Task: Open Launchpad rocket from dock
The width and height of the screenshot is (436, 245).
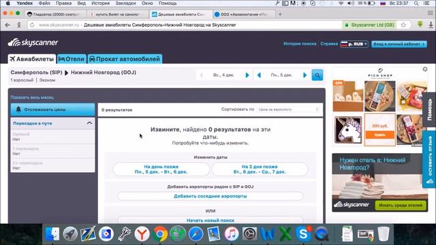Action: pos(70,233)
